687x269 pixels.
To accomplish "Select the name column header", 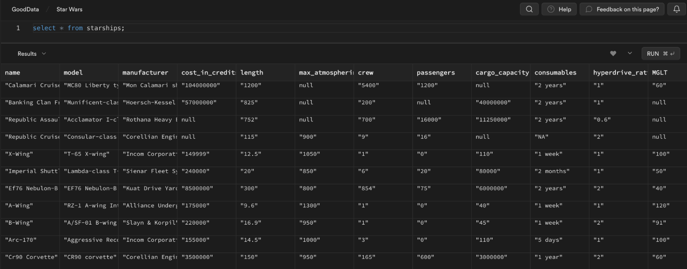I will coord(30,73).
